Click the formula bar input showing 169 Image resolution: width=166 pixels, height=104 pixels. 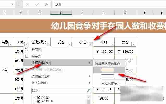point(109,4)
